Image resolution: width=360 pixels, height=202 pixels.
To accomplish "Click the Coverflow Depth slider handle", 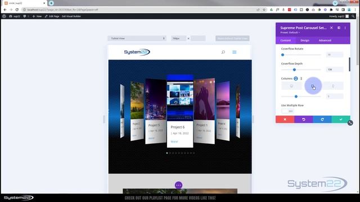I will coord(294,70).
